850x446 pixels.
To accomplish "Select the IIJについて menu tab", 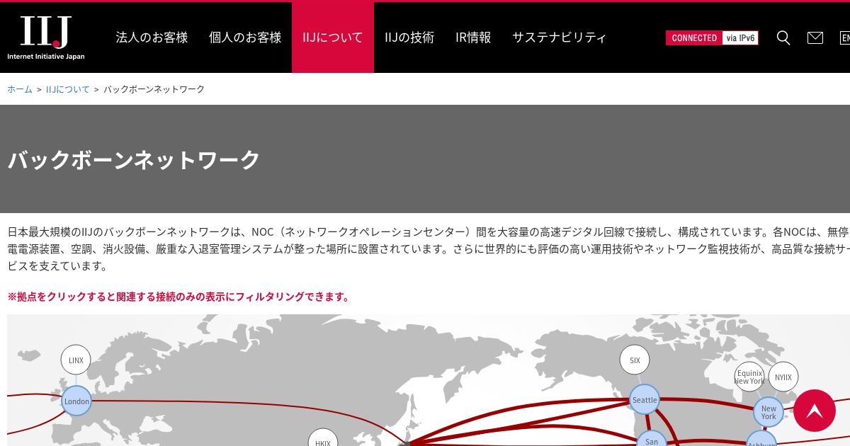I will coord(333,38).
